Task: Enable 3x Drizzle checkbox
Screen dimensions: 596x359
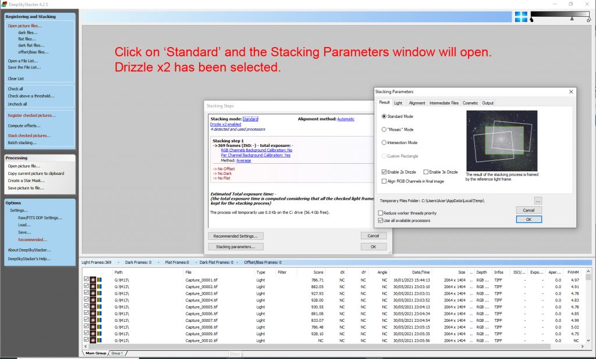Action: click(x=425, y=172)
